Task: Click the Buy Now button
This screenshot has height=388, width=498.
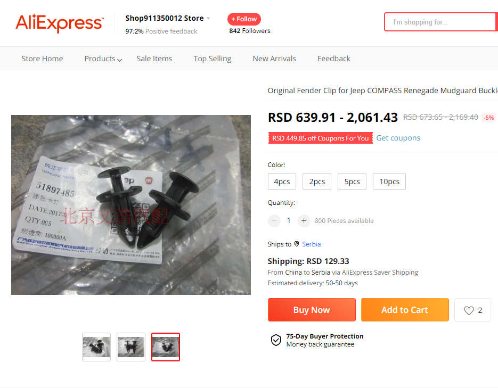Action: click(312, 310)
